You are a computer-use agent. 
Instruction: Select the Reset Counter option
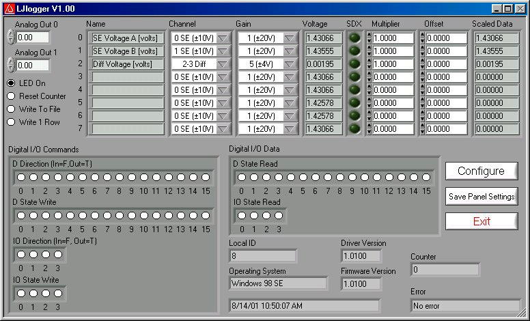click(12, 96)
